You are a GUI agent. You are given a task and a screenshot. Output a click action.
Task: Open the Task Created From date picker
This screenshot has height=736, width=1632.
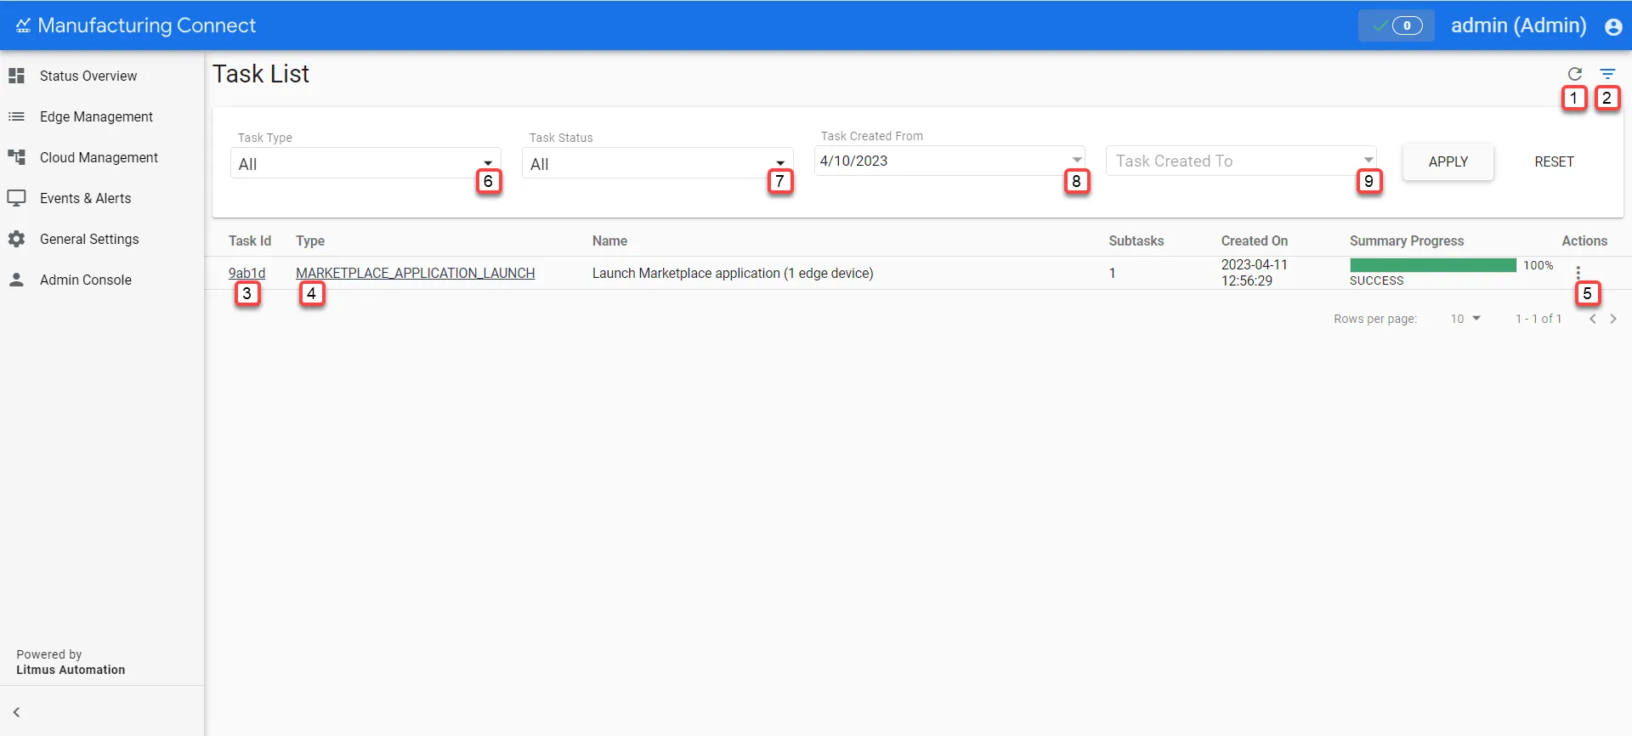tap(949, 161)
